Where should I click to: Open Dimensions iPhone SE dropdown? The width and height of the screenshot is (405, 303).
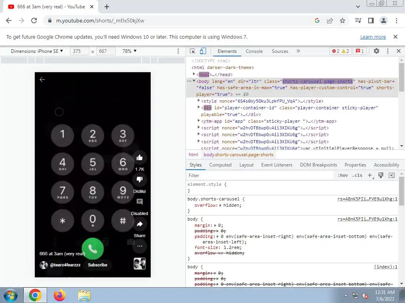pos(37,51)
